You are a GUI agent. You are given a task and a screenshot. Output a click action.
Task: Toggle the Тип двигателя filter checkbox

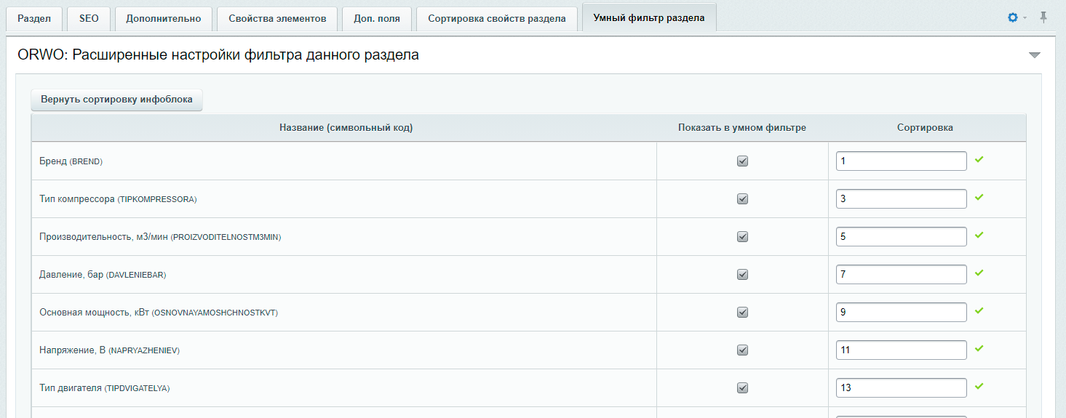point(742,388)
